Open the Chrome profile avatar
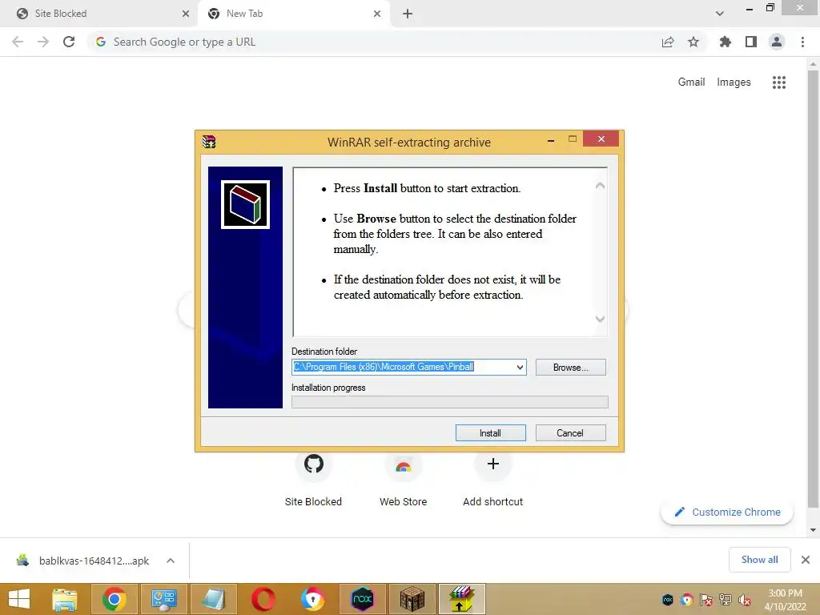 [x=777, y=42]
